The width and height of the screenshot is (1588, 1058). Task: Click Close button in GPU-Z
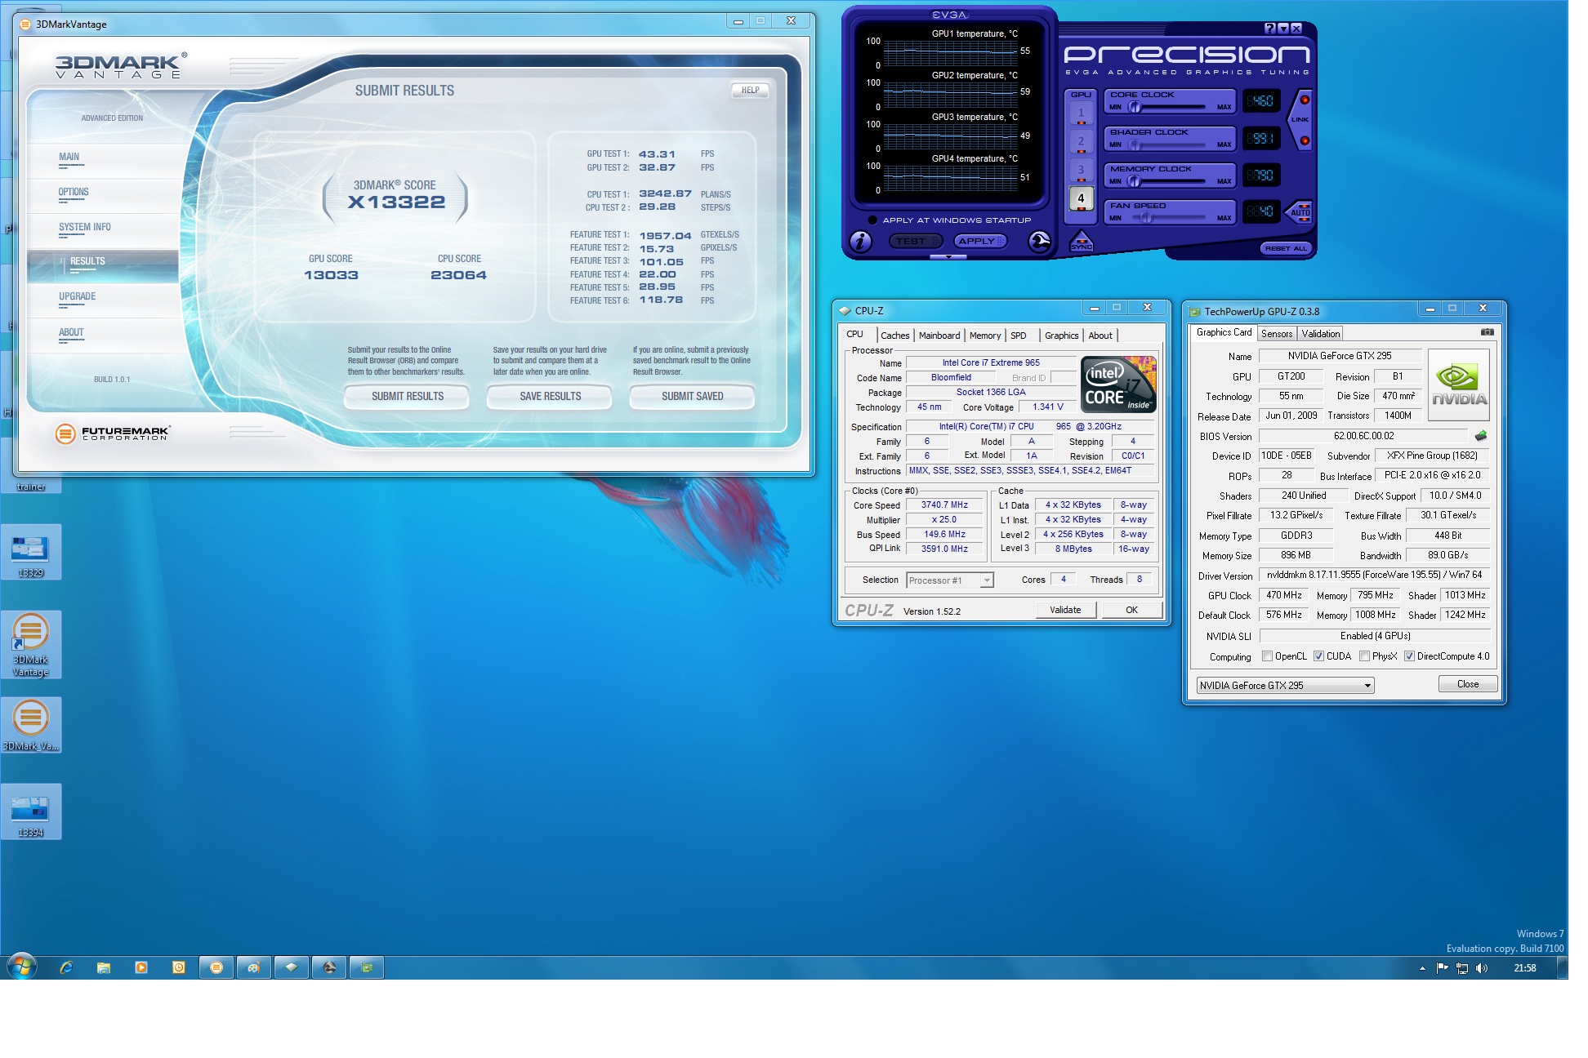tap(1467, 684)
